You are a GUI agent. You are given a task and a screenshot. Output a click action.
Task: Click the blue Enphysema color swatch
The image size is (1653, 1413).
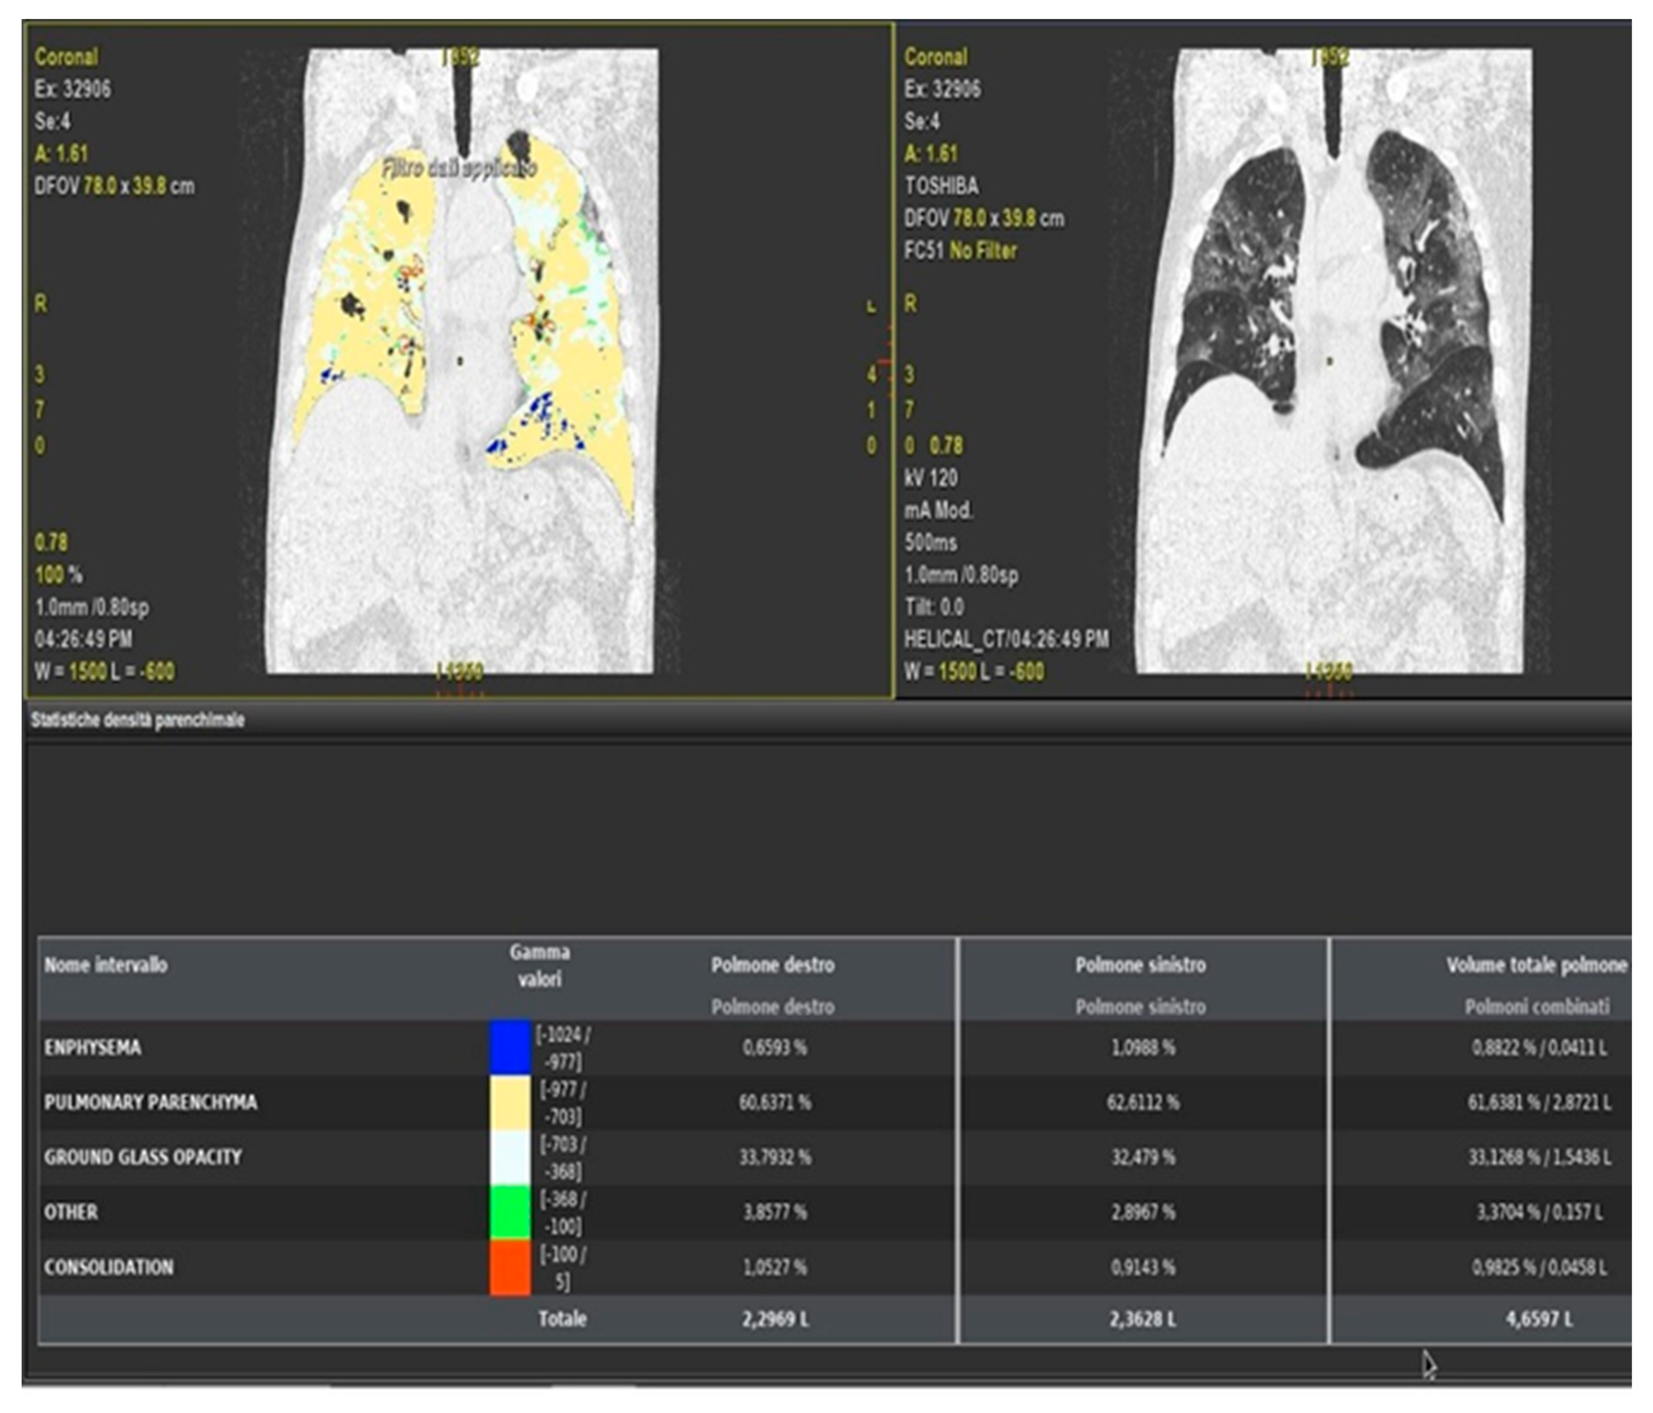click(510, 1047)
